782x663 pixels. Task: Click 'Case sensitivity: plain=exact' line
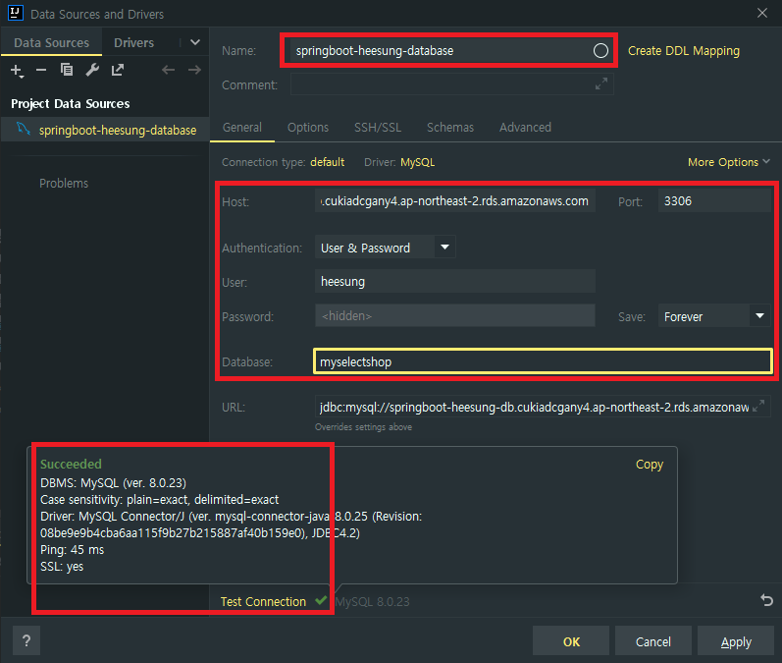(x=160, y=499)
